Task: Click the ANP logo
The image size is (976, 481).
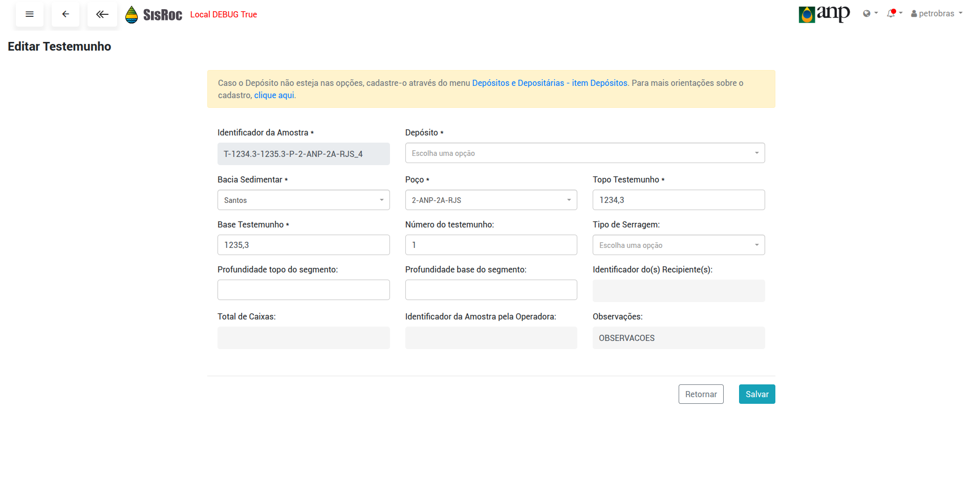Action: click(x=824, y=14)
